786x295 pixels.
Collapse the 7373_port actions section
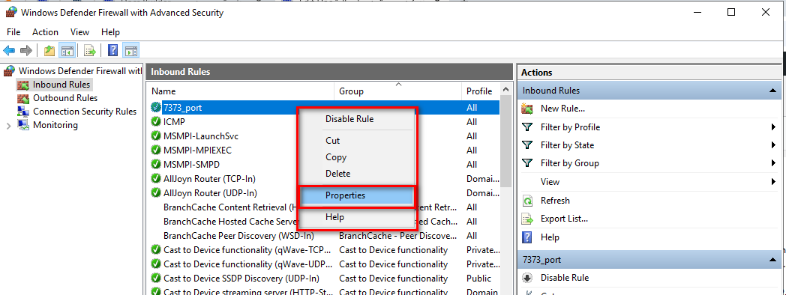(772, 260)
